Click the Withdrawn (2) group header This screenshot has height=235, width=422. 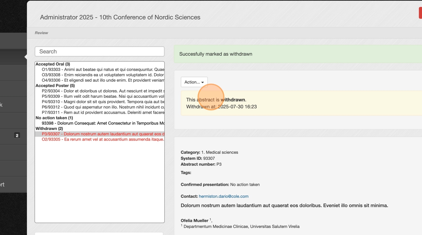49,129
